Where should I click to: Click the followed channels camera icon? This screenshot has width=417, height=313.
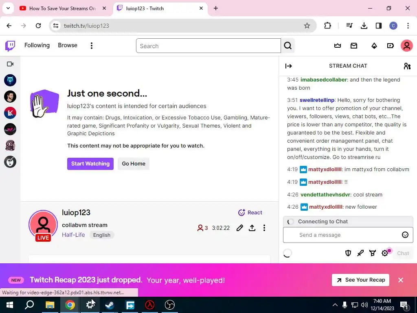point(10,64)
